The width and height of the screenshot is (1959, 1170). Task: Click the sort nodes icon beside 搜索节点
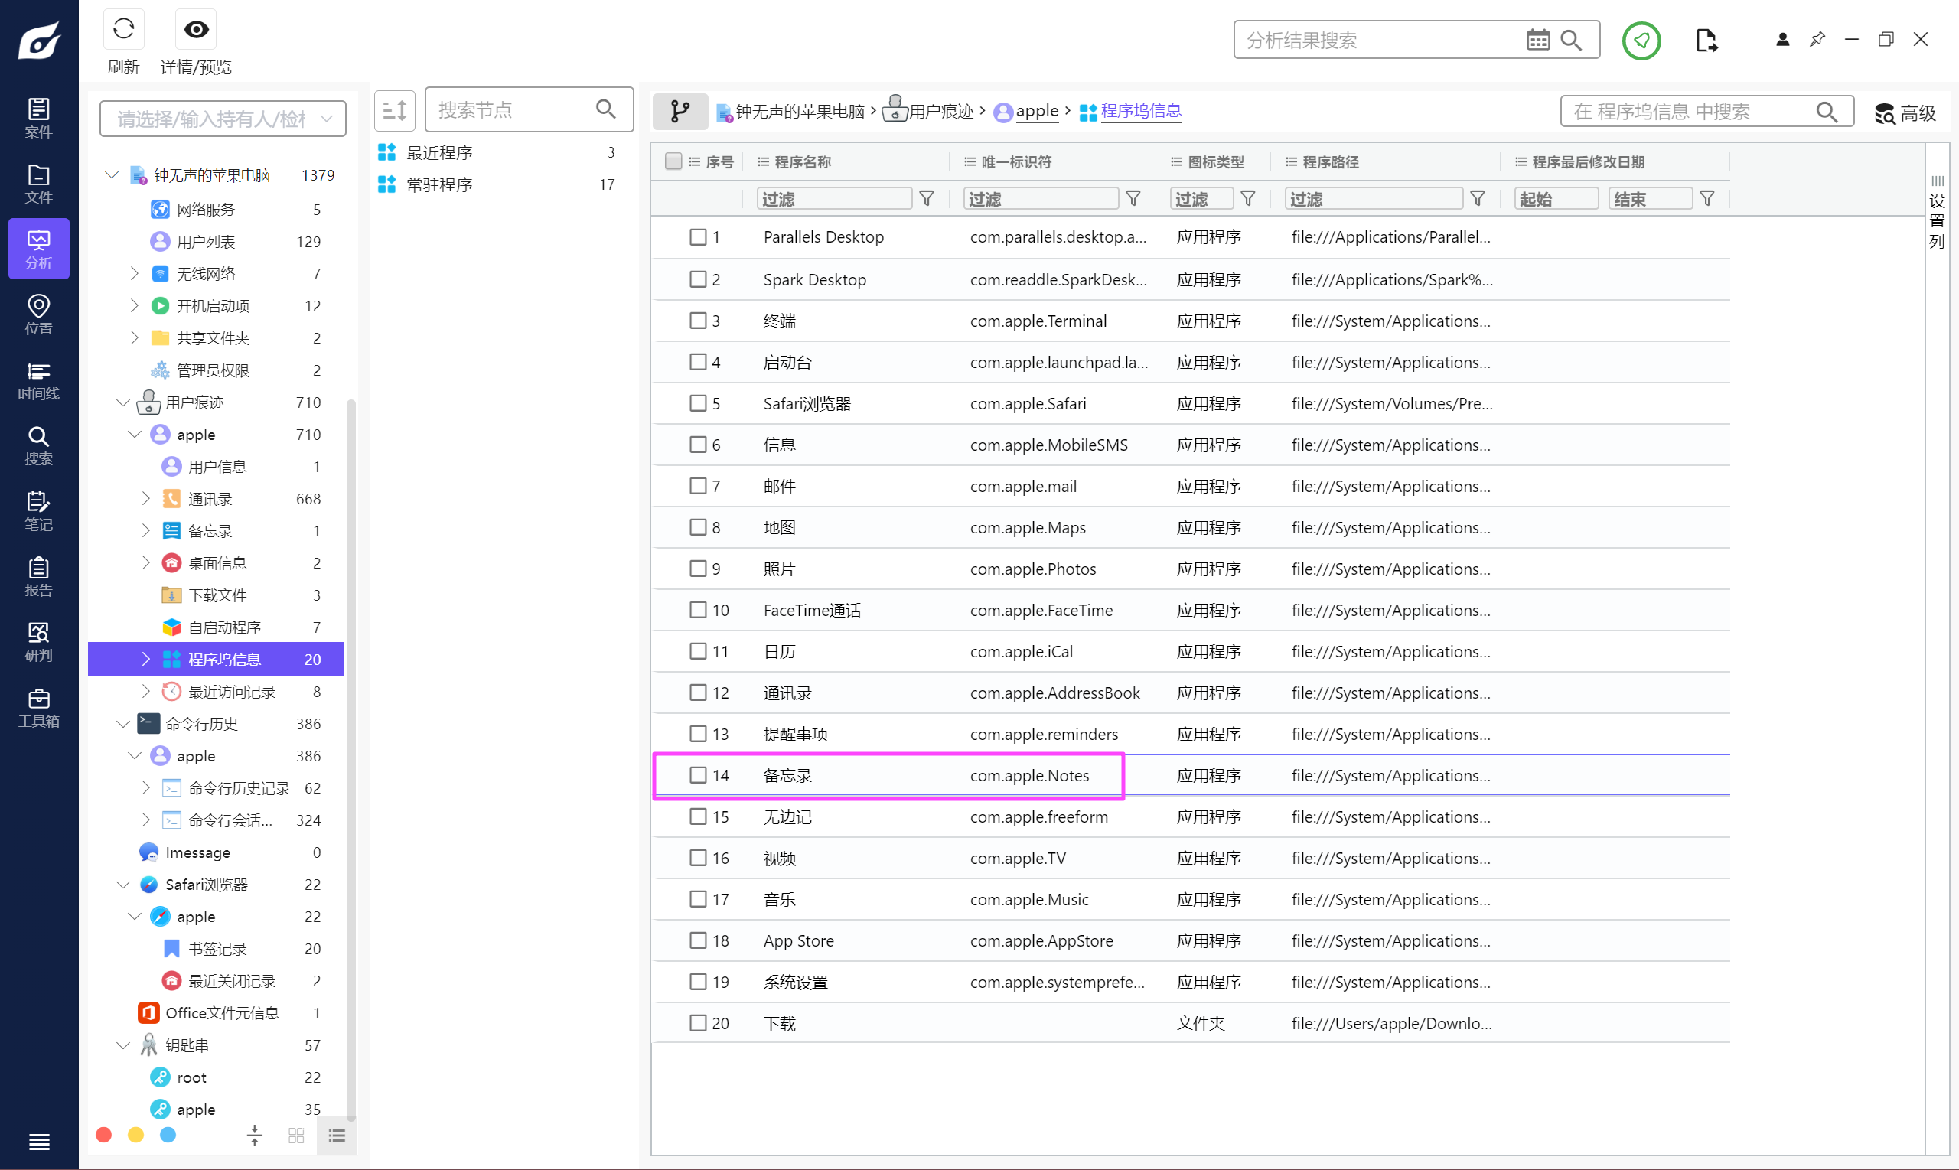(x=394, y=110)
